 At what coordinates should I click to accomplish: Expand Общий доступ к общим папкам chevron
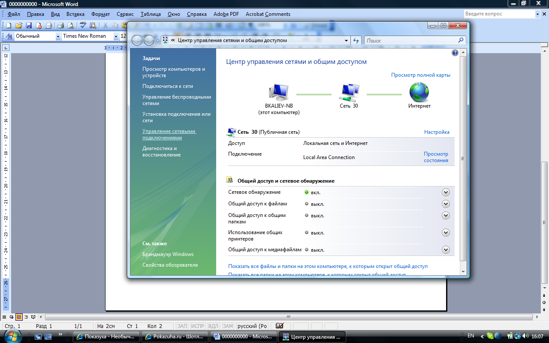[x=446, y=216]
